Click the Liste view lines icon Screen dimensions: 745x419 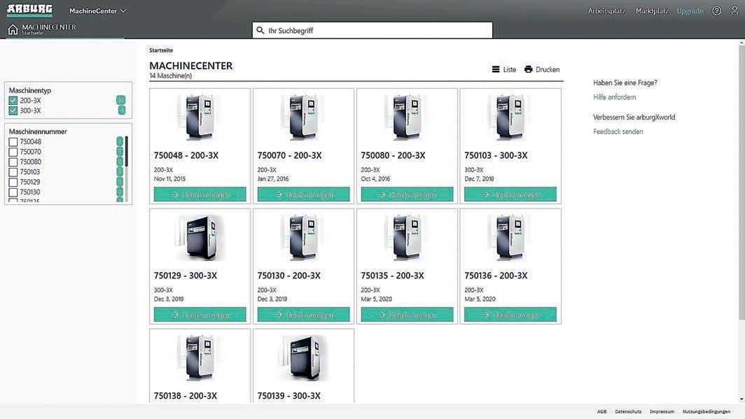click(496, 69)
